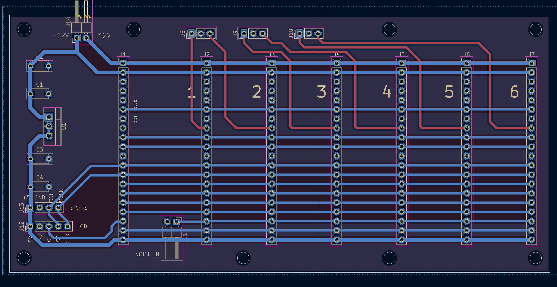Select the C1 capacitor label
The width and height of the screenshot is (557, 287).
pos(40,85)
